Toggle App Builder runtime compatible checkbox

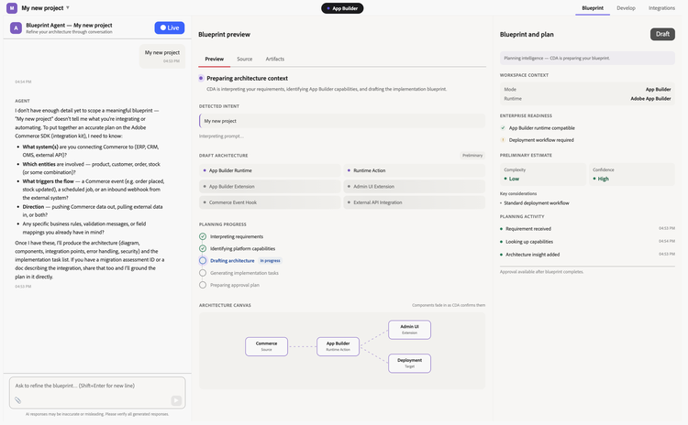click(x=503, y=128)
